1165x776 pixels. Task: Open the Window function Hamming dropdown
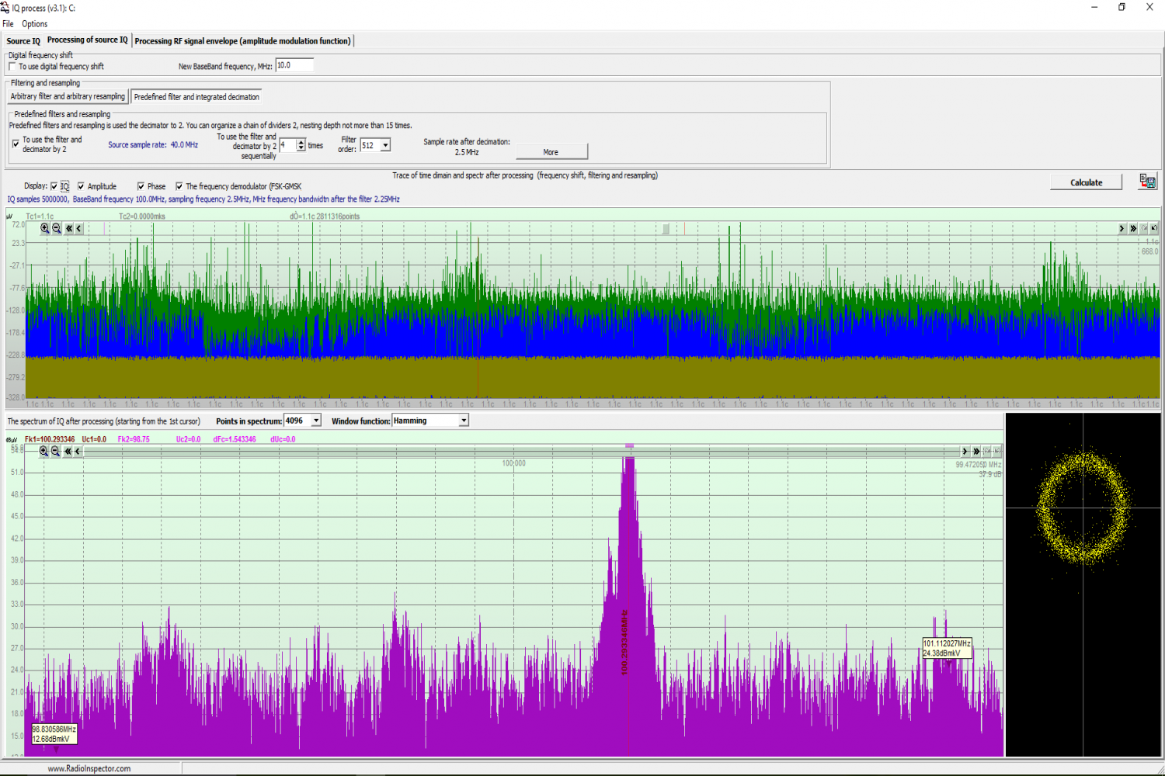pyautogui.click(x=464, y=421)
